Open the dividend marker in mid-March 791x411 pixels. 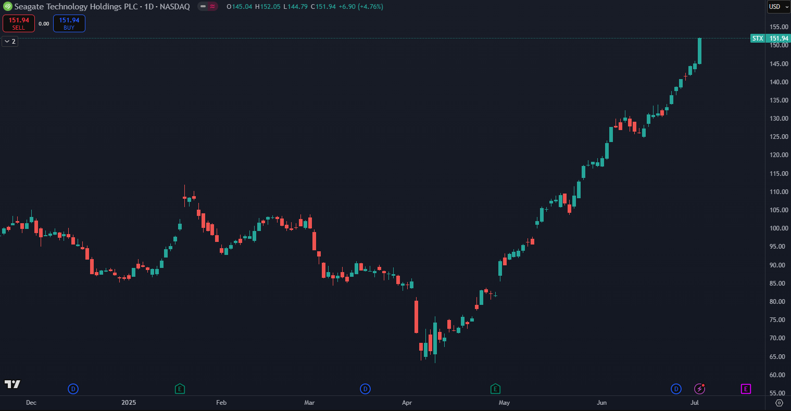(x=366, y=389)
